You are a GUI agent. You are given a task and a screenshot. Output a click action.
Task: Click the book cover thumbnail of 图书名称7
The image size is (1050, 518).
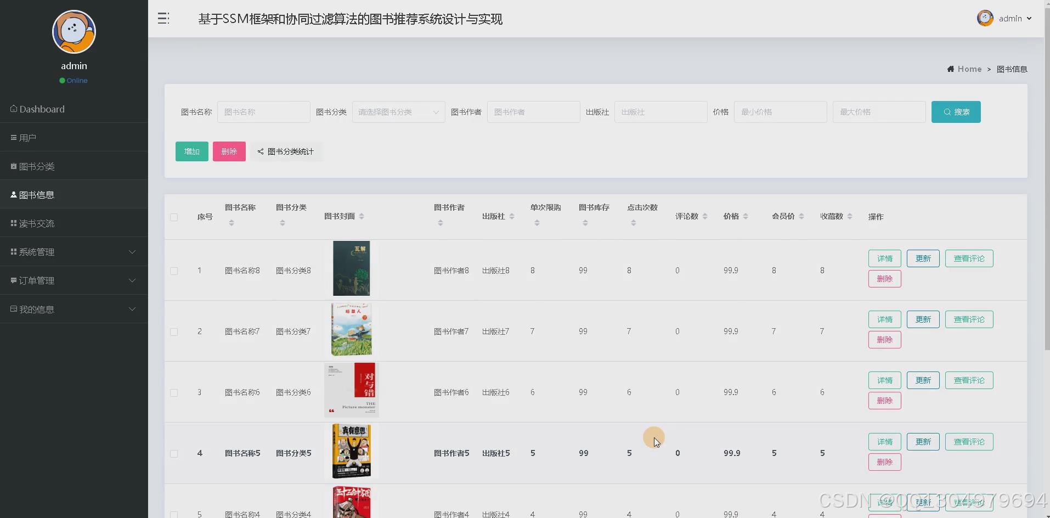point(352,329)
